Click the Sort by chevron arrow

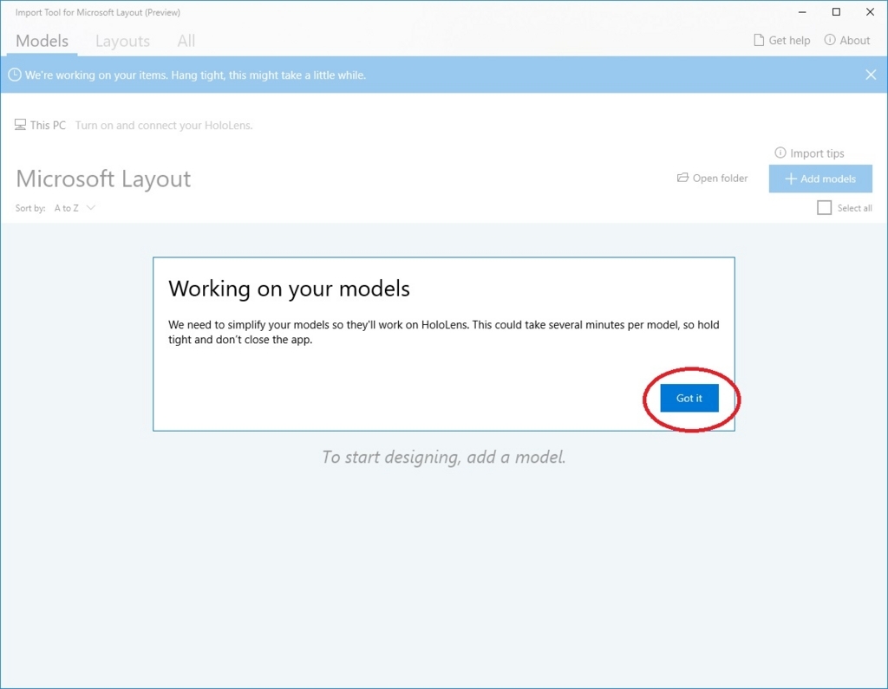[90, 208]
